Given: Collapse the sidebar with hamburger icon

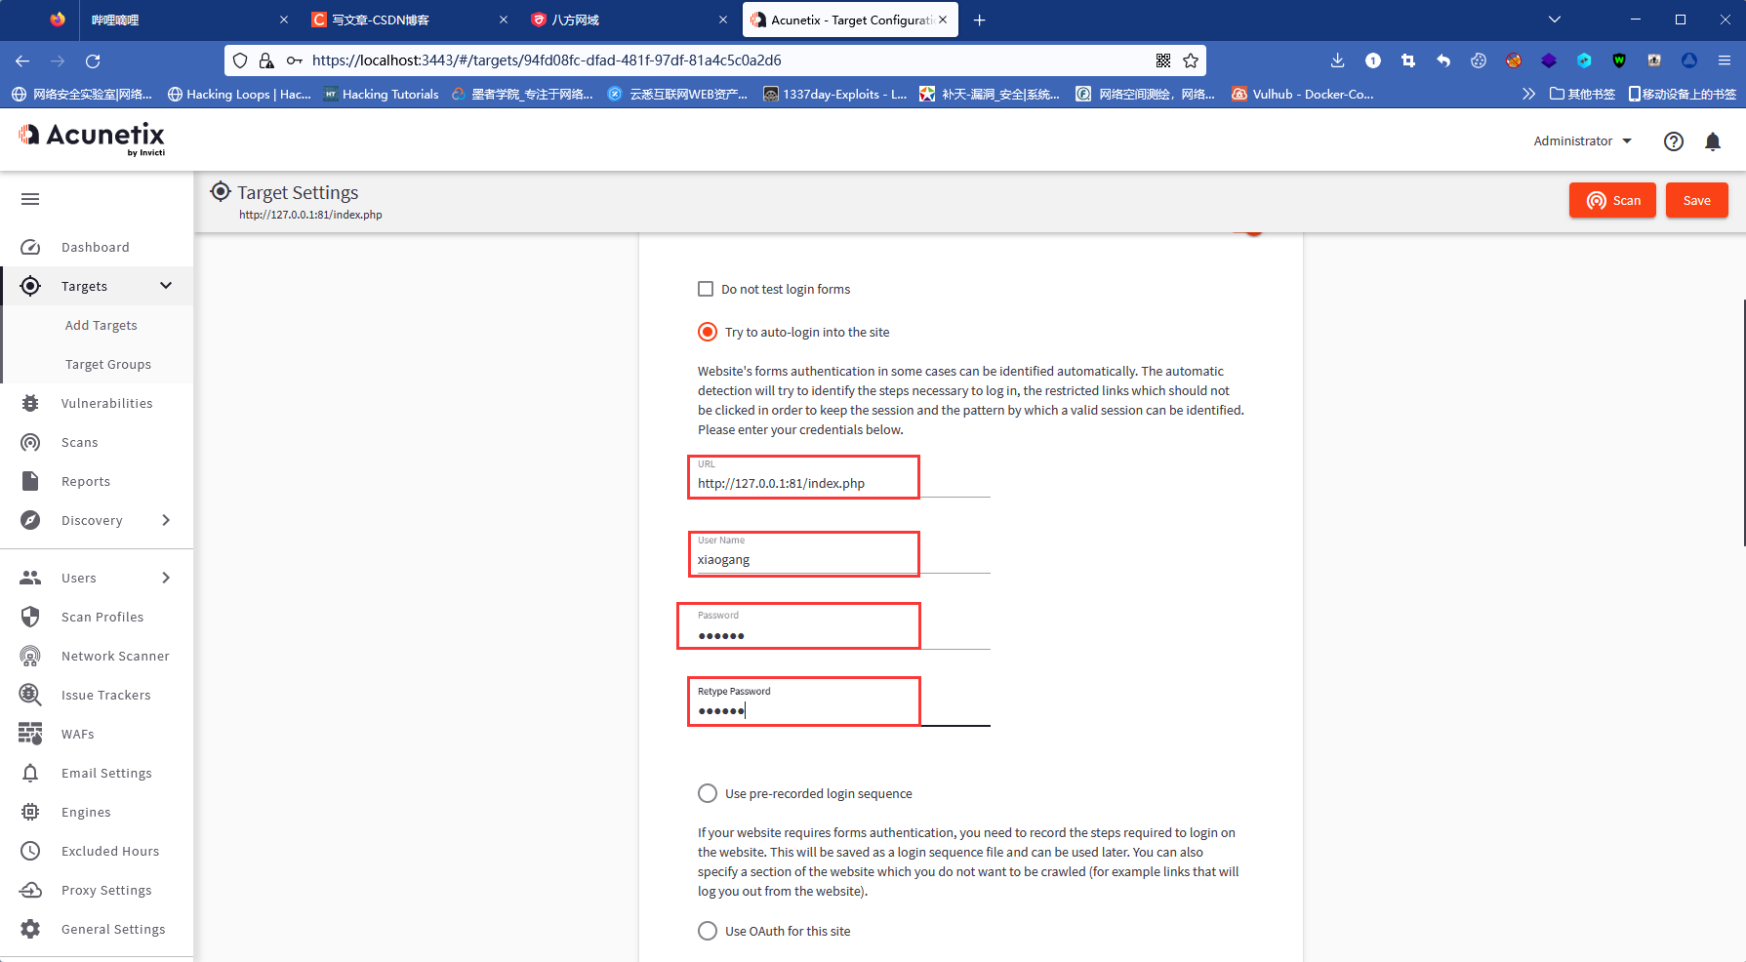Looking at the screenshot, I should pos(30,199).
